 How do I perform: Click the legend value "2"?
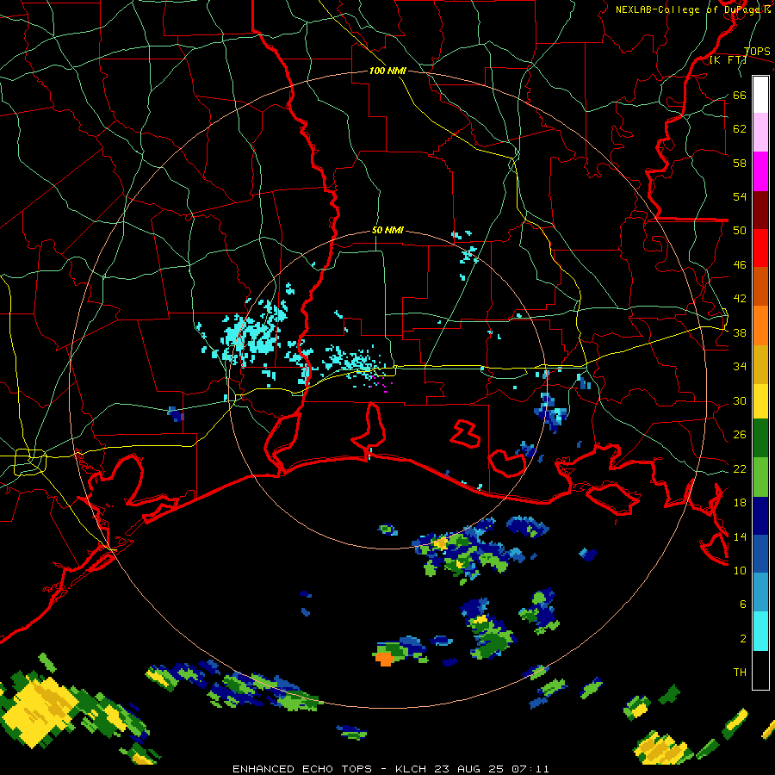743,638
